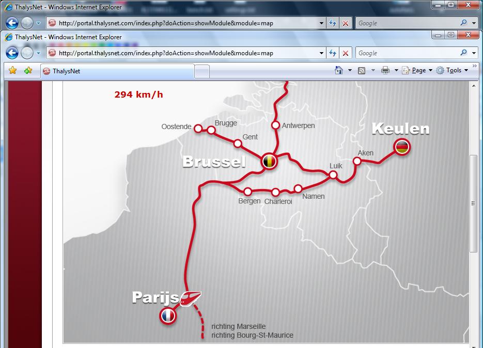Focus the Google search box in background window
Image resolution: width=483 pixels, height=348 pixels.
pyautogui.click(x=407, y=23)
